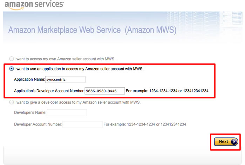The height and width of the screenshot is (165, 245).
Task: Focus the Application's Developer Account Number field
Action: pos(105,91)
